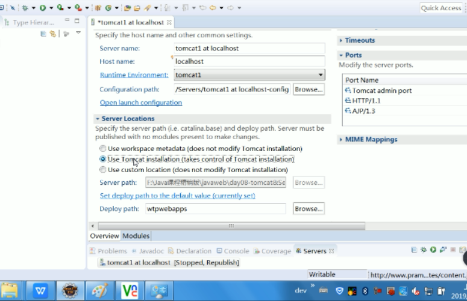Click the Quick Access search box
This screenshot has height=301, width=467.
[441, 8]
